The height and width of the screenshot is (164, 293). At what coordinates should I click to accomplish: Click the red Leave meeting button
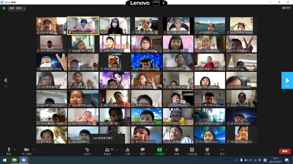(285, 151)
